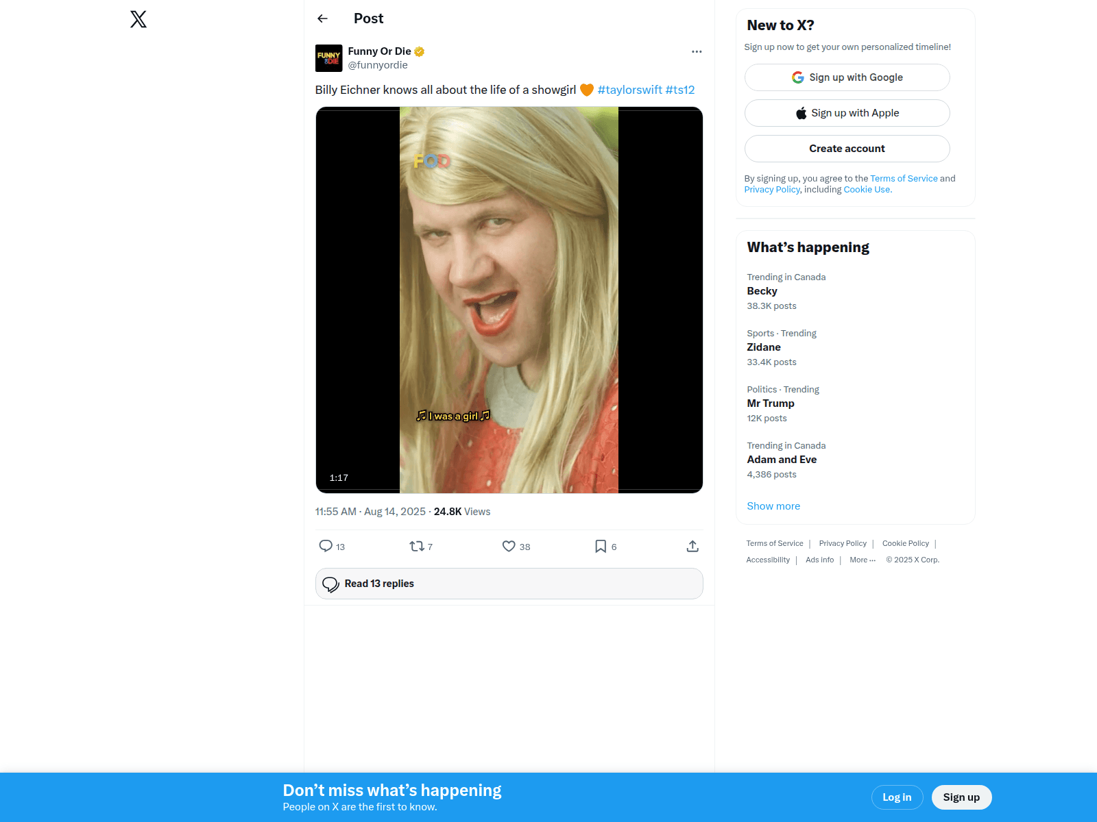Click the verified badge next to Funny Or Die

[x=420, y=51]
